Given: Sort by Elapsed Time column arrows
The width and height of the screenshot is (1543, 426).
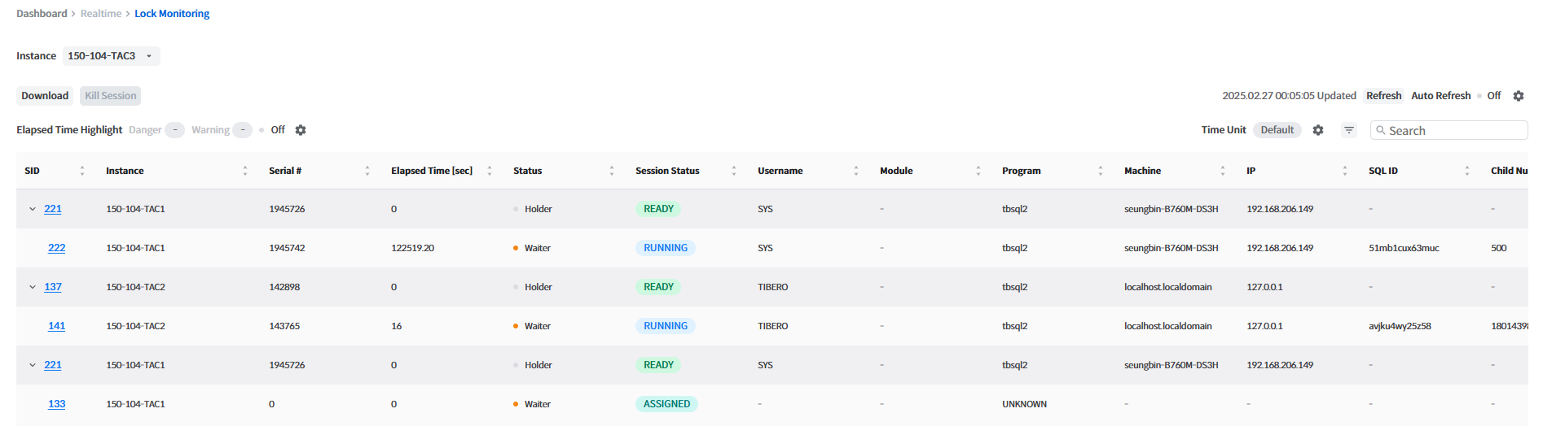Looking at the screenshot, I should [490, 171].
